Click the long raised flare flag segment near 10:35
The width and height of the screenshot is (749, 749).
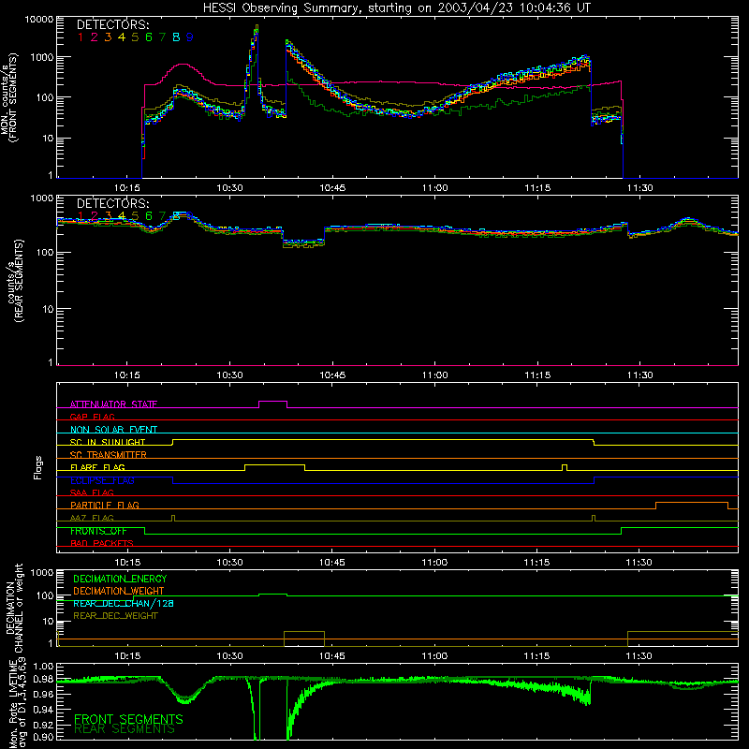pyautogui.click(x=274, y=464)
